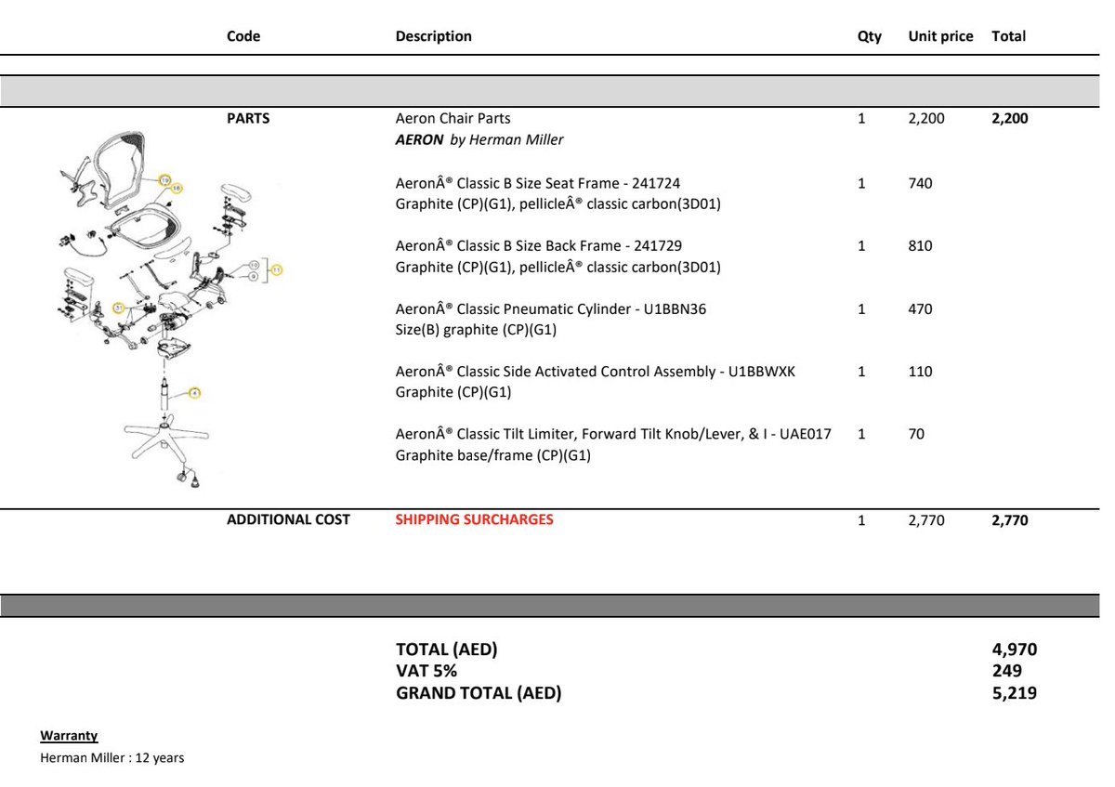Click the unit price "810"

pos(920,246)
